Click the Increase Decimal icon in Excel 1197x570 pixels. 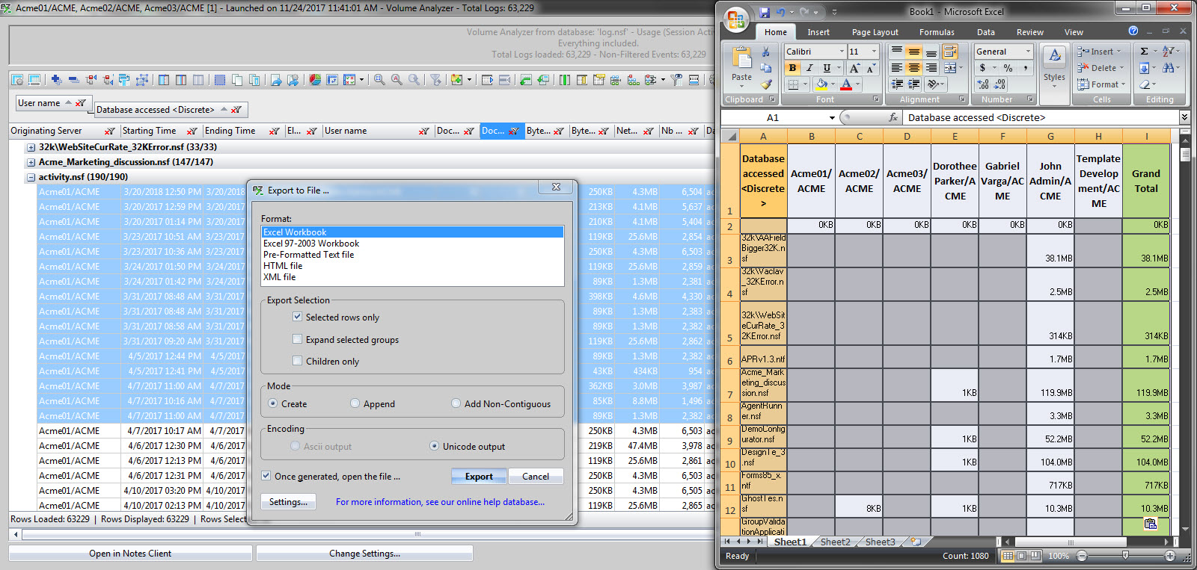pos(983,84)
